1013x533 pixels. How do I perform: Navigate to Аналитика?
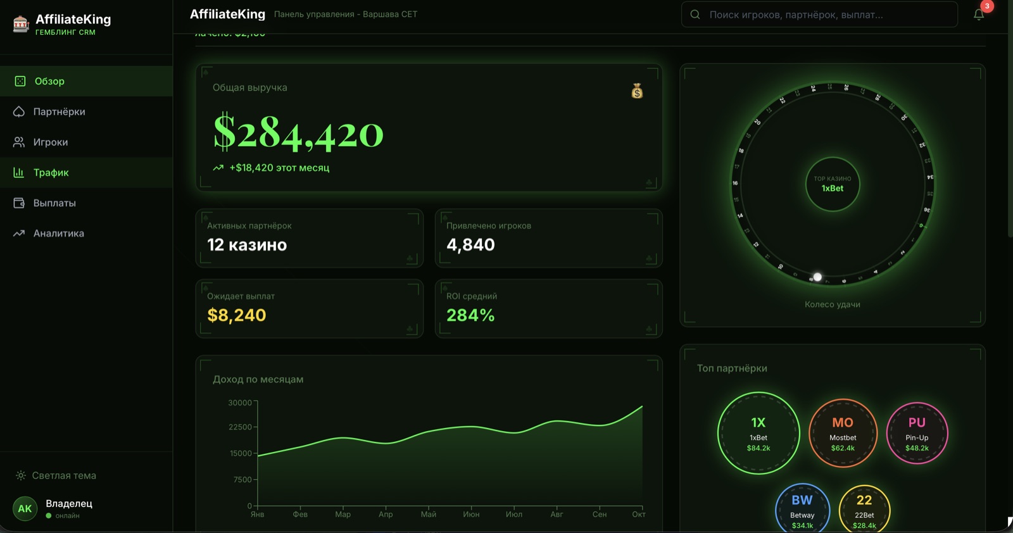86,233
